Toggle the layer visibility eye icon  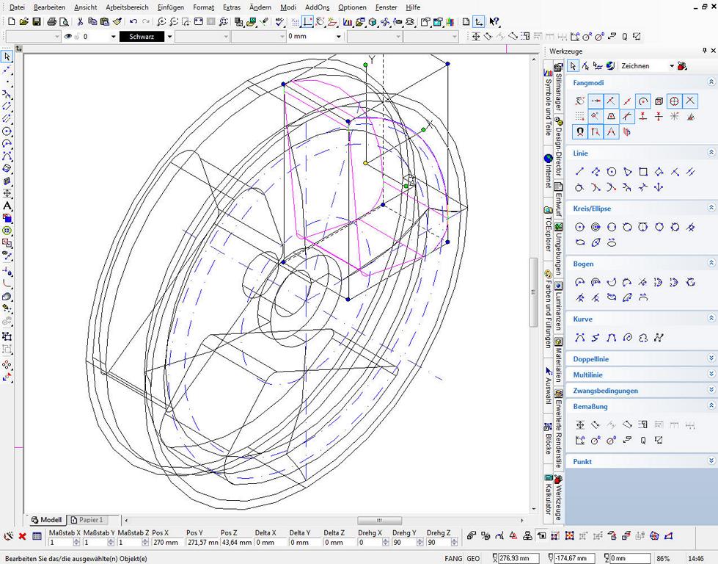click(67, 36)
